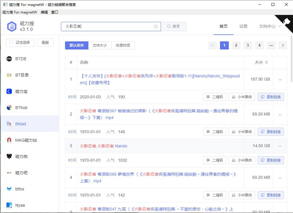Go to results page 3
Viewport: 293px width, 213px height.
coord(248,45)
